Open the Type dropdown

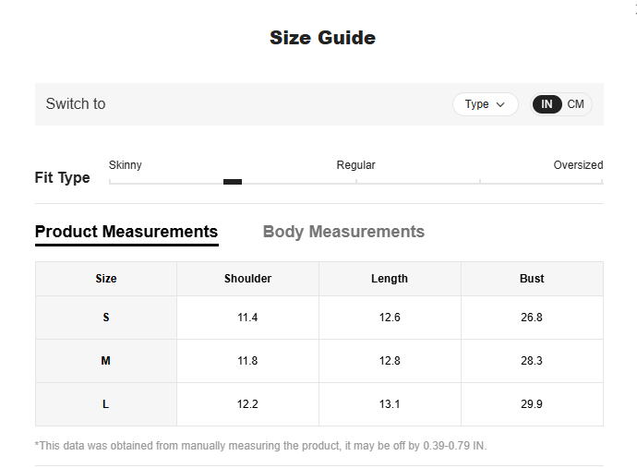[485, 104]
